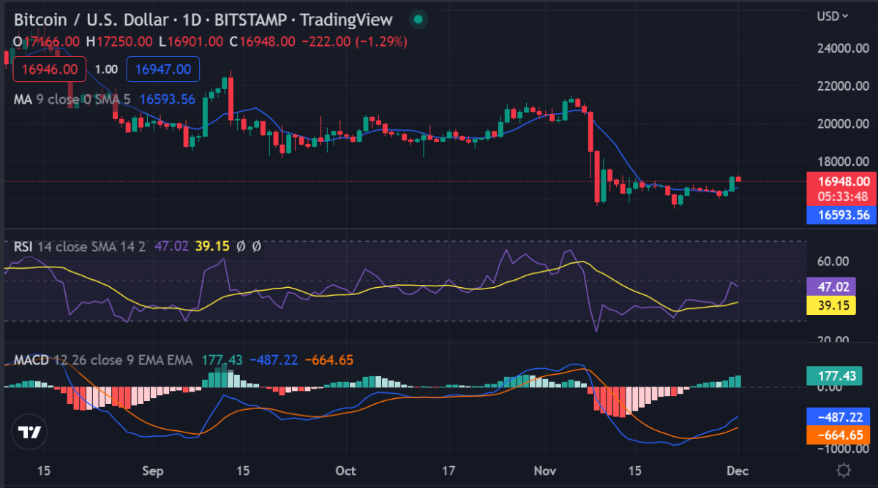Click the −222.00 (−1.29%) change text
Image resolution: width=878 pixels, height=488 pixels.
354,42
